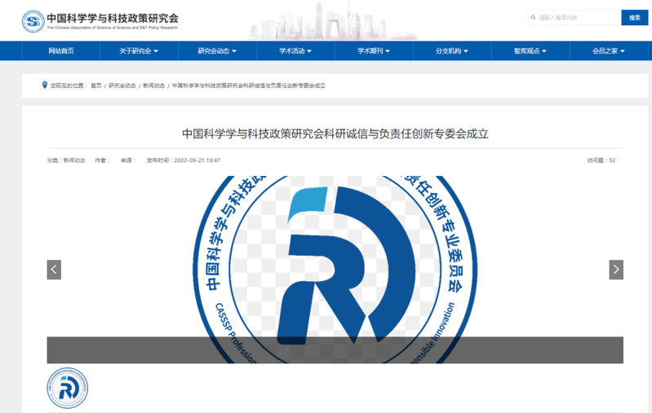The width and height of the screenshot is (652, 413).
Task: Click the search magnifier icon
Action: click(x=533, y=17)
